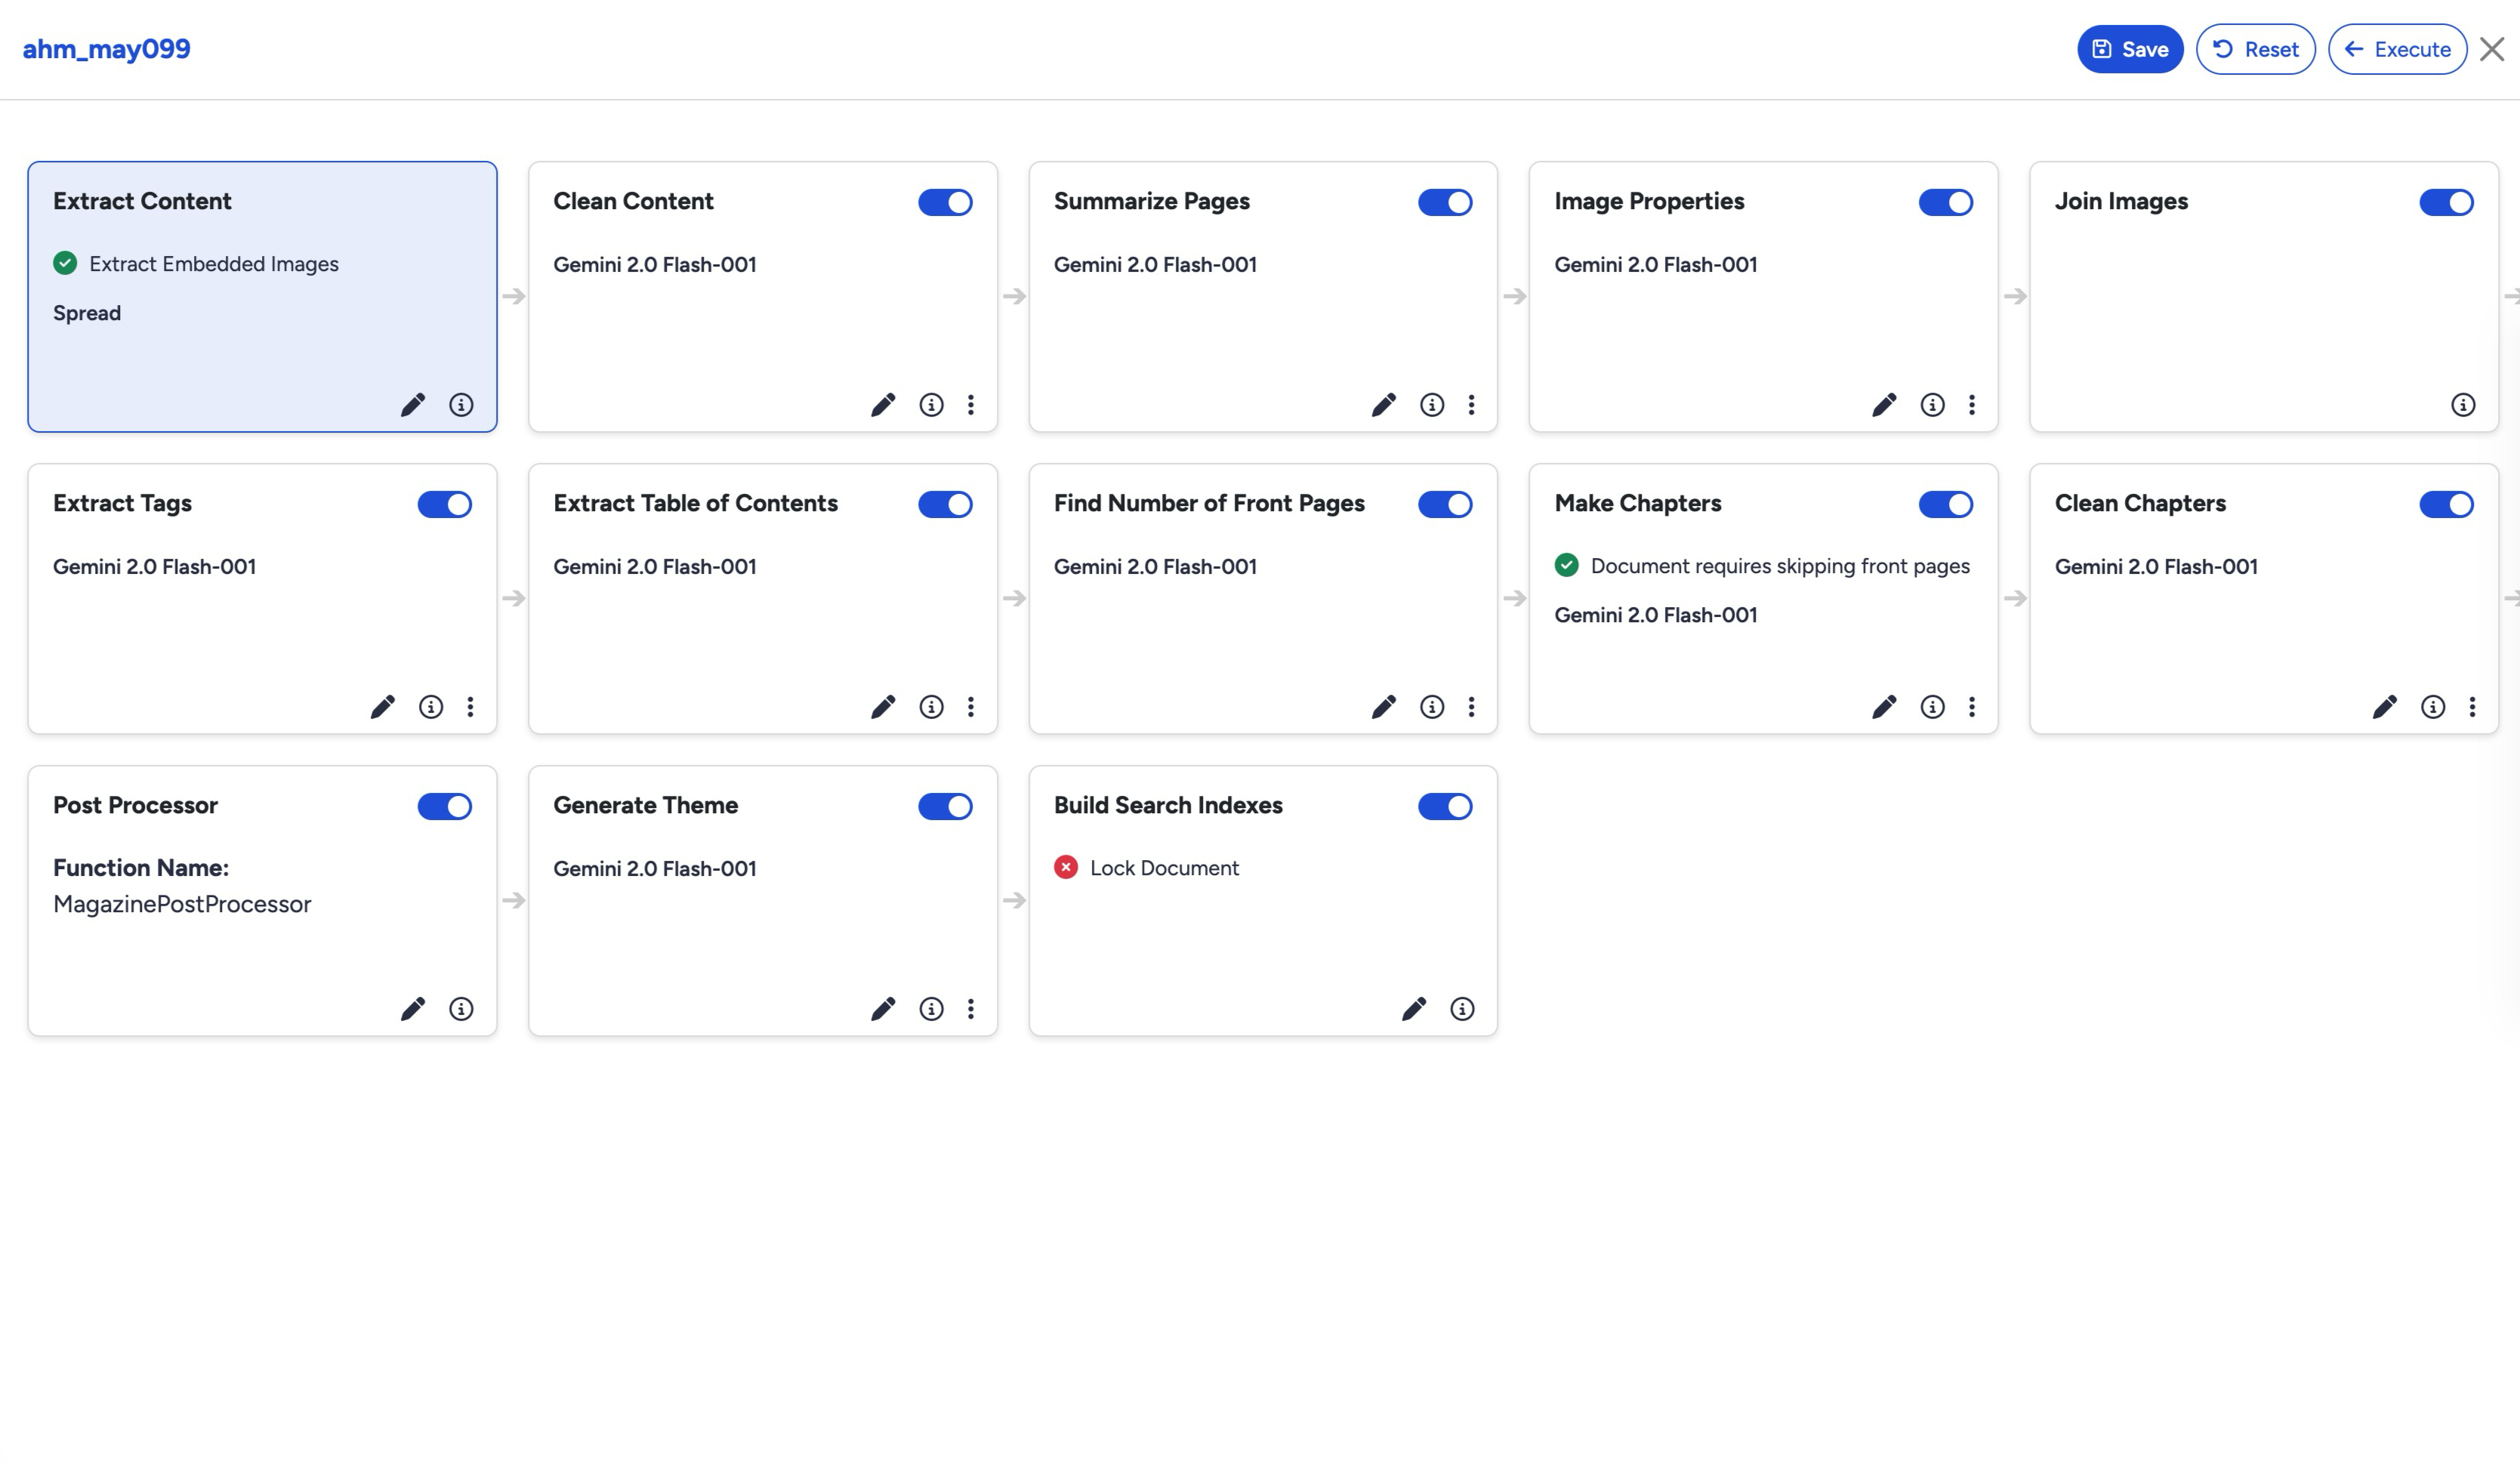The width and height of the screenshot is (2520, 1471).
Task: Open the edit pencil on Summarize Pages
Action: point(1384,404)
